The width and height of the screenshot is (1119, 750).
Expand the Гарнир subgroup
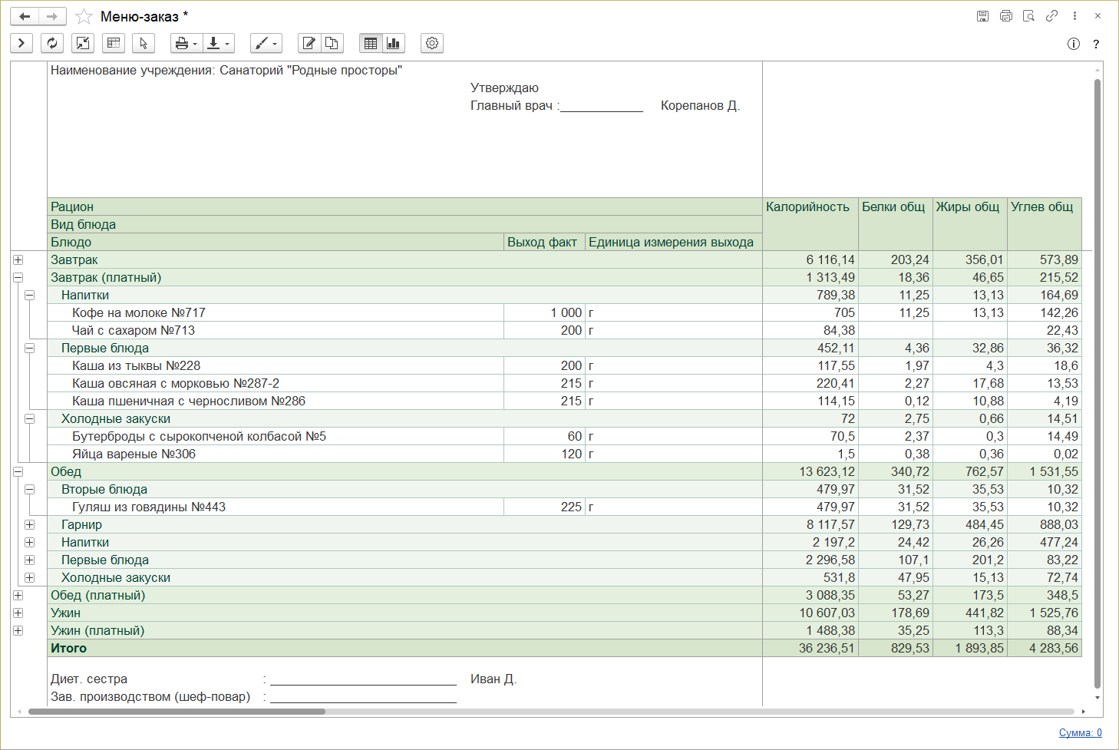point(30,525)
